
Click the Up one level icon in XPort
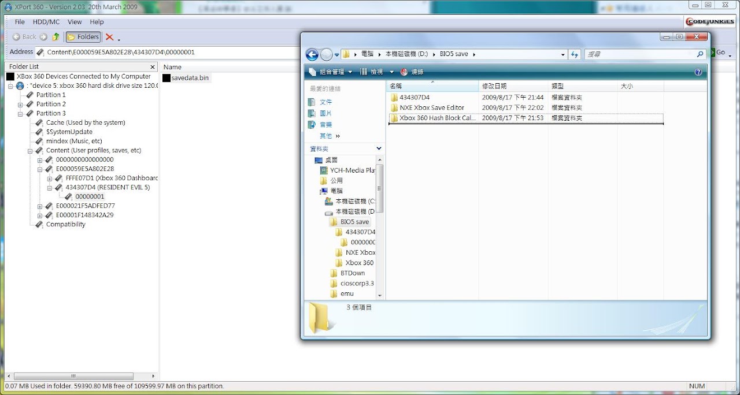click(56, 37)
